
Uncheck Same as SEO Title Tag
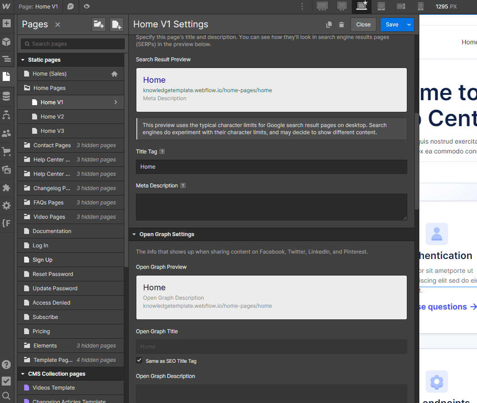(139, 361)
